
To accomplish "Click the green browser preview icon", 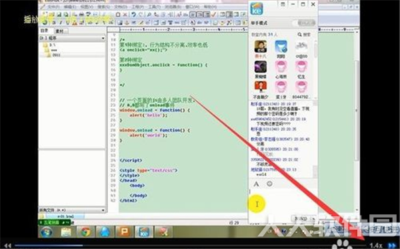I will (x=45, y=23).
